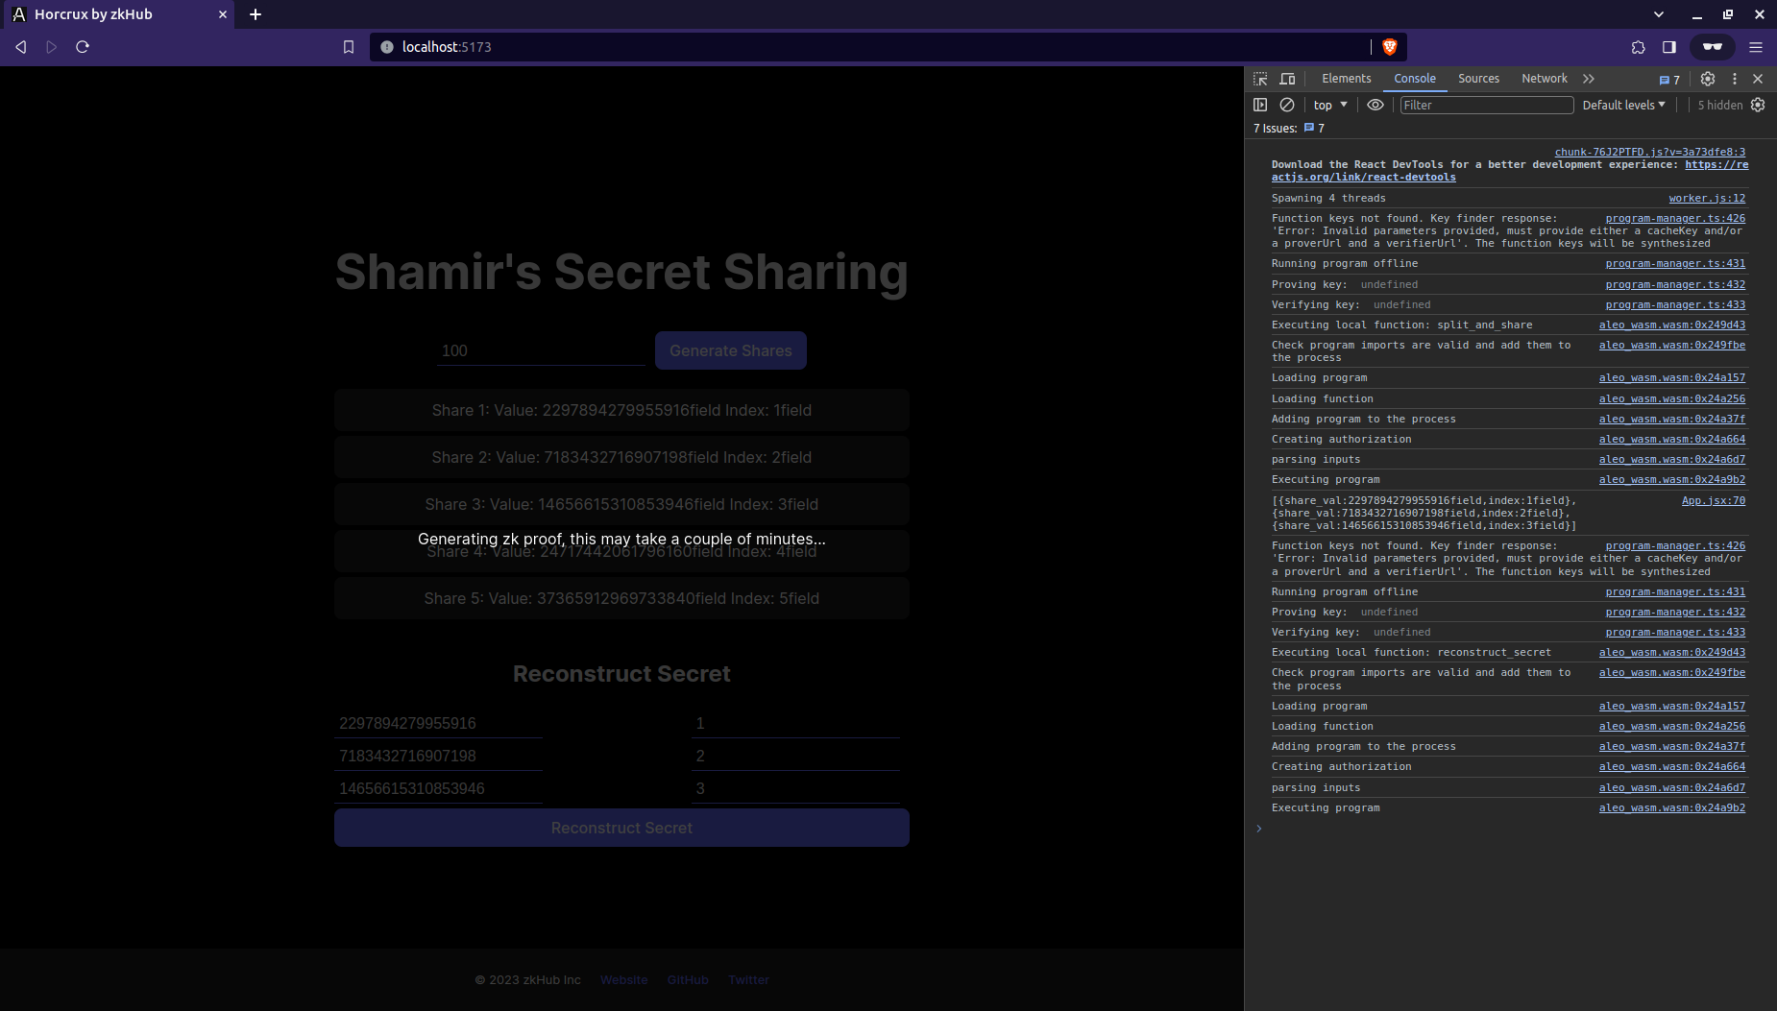The height and width of the screenshot is (1011, 1777).
Task: Open the browser extensions puzzle icon
Action: pos(1638,46)
